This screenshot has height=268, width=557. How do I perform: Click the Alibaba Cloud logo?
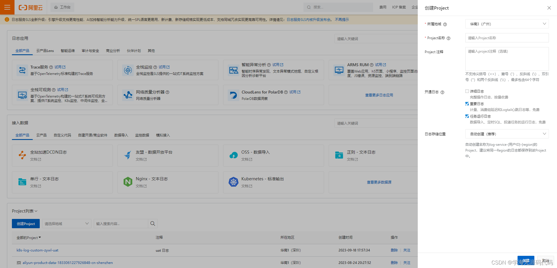tap(30, 8)
